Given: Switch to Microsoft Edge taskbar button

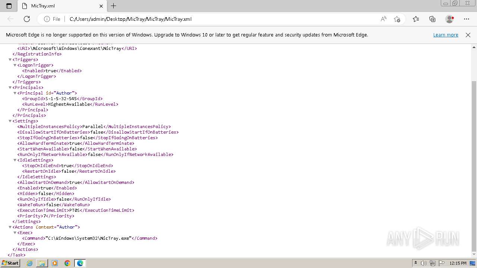Looking at the screenshot, I should [80, 263].
